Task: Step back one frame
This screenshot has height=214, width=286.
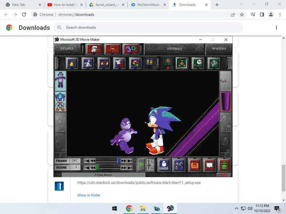Action: click(x=93, y=161)
